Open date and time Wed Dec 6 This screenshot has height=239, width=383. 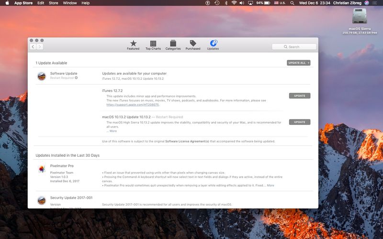(315, 3)
